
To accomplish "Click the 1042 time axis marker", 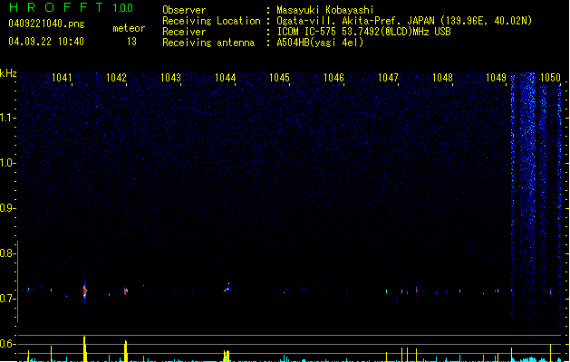I will click(116, 78).
